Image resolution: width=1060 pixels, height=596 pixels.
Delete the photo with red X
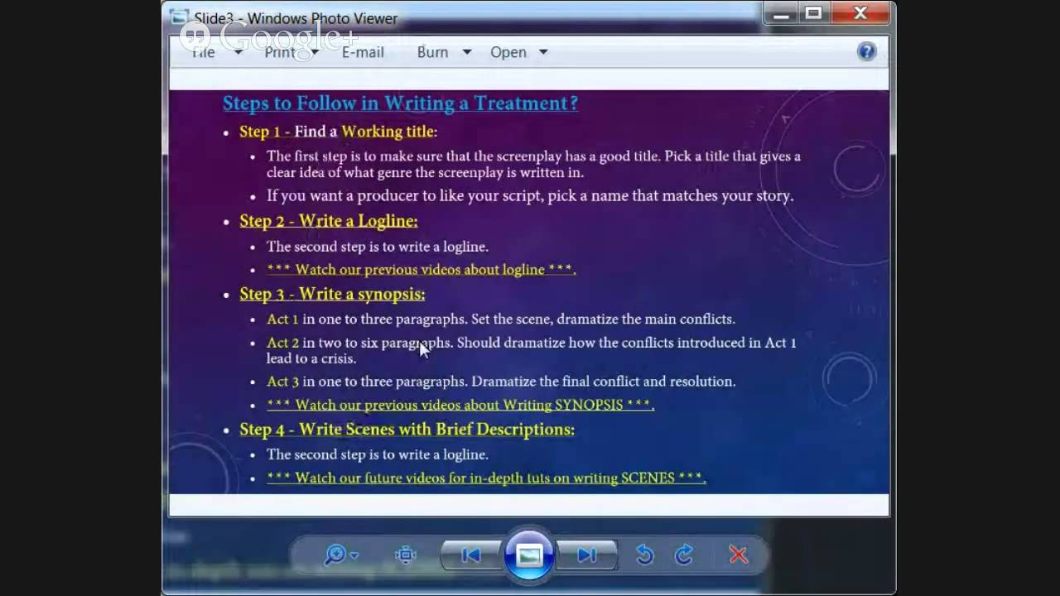pyautogui.click(x=738, y=555)
